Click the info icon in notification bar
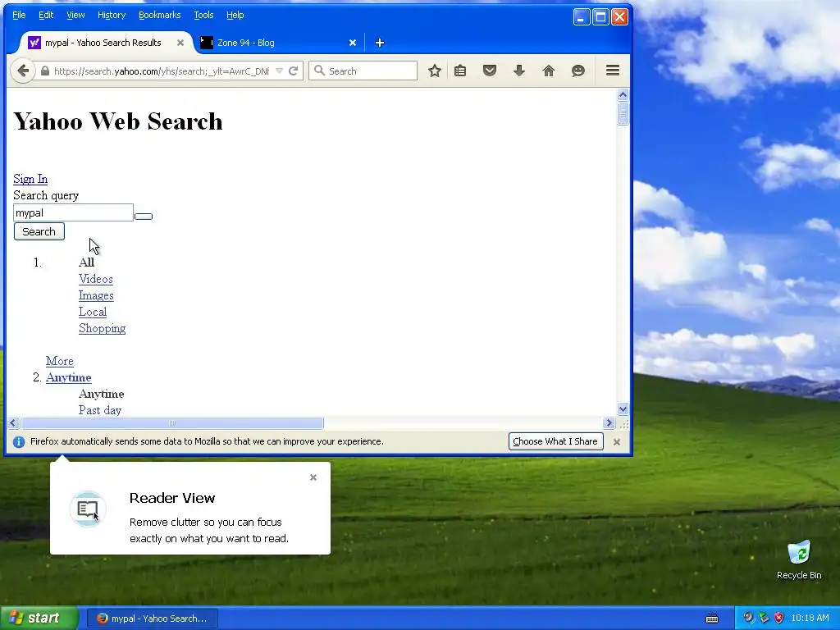The width and height of the screenshot is (840, 630). click(19, 442)
